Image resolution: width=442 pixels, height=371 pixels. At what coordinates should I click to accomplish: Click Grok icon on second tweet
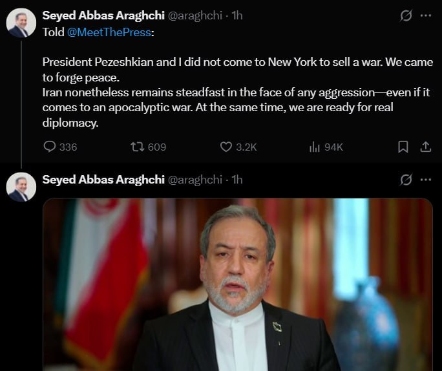(406, 180)
